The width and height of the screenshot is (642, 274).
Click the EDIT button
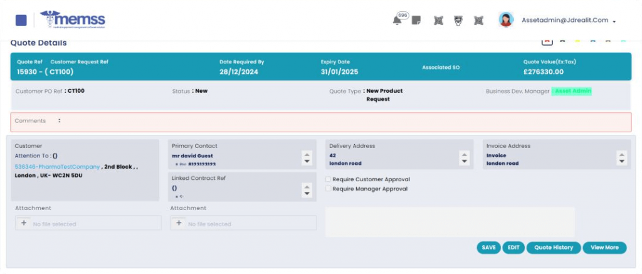(513, 248)
